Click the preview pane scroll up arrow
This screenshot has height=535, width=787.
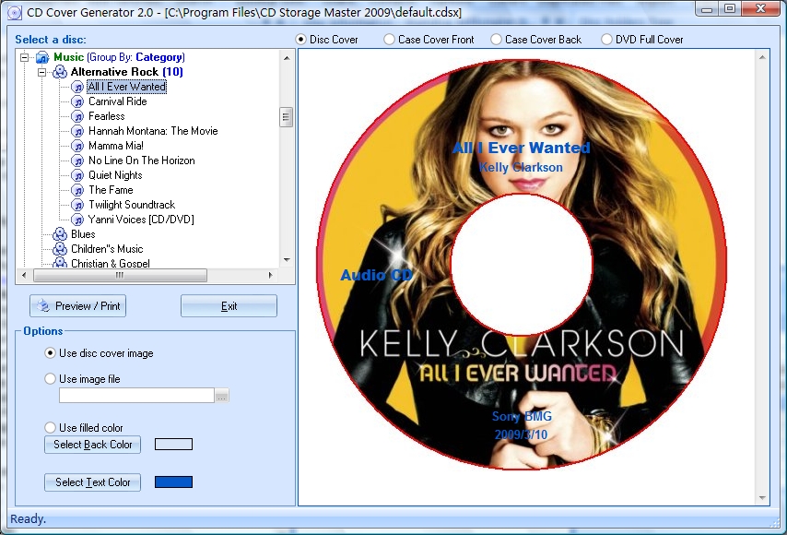pyautogui.click(x=762, y=58)
